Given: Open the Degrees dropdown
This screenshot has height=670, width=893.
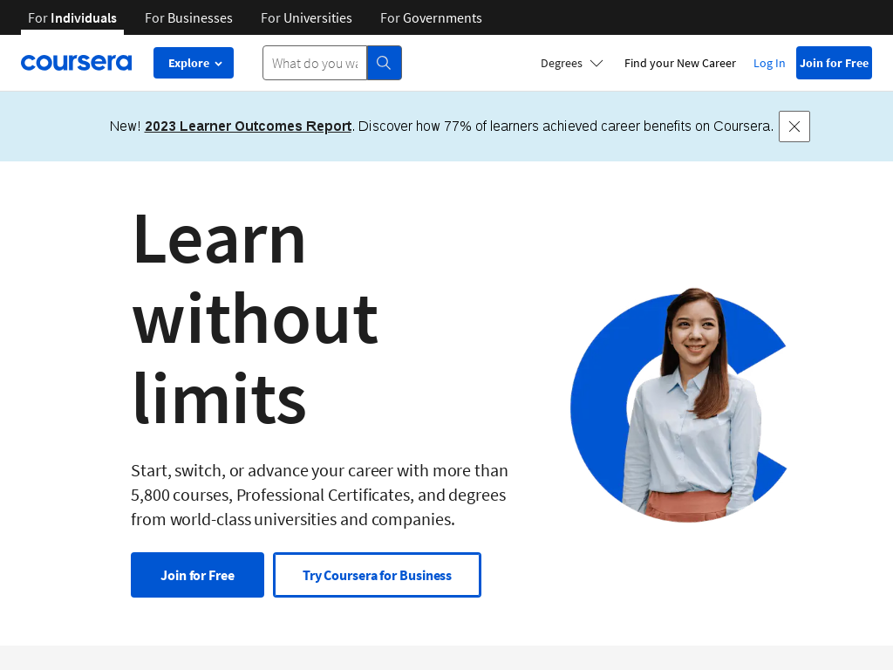Looking at the screenshot, I should point(571,63).
